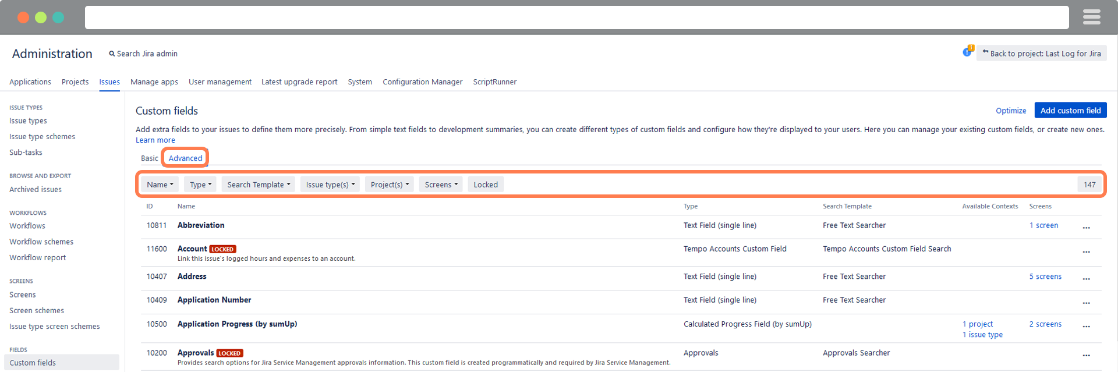This screenshot has width=1118, height=372.
Task: Expand the Search Template filter dropdown
Action: (258, 185)
